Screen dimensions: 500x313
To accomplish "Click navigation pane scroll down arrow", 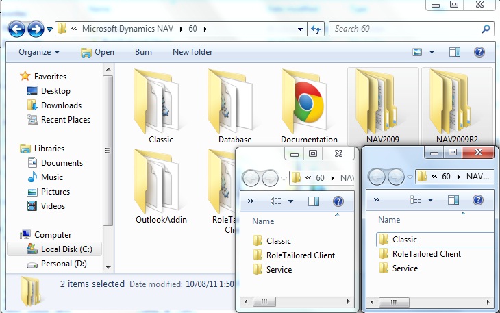I will [x=108, y=267].
